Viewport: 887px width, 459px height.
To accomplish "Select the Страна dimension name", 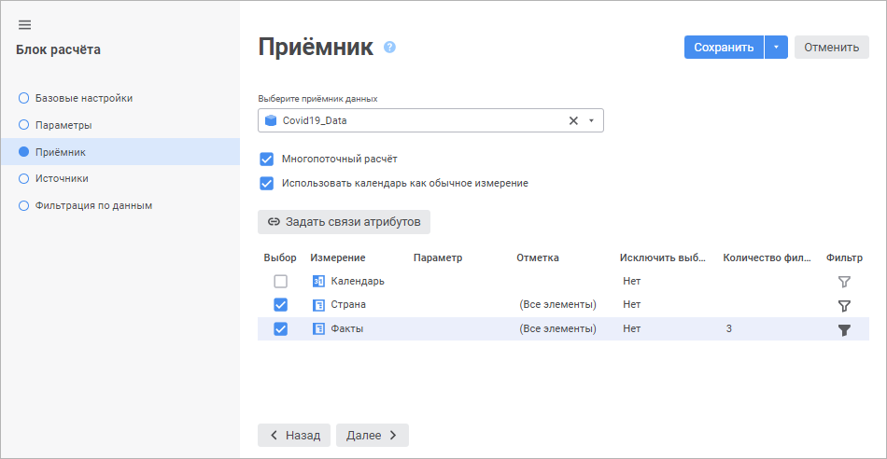I will (348, 305).
